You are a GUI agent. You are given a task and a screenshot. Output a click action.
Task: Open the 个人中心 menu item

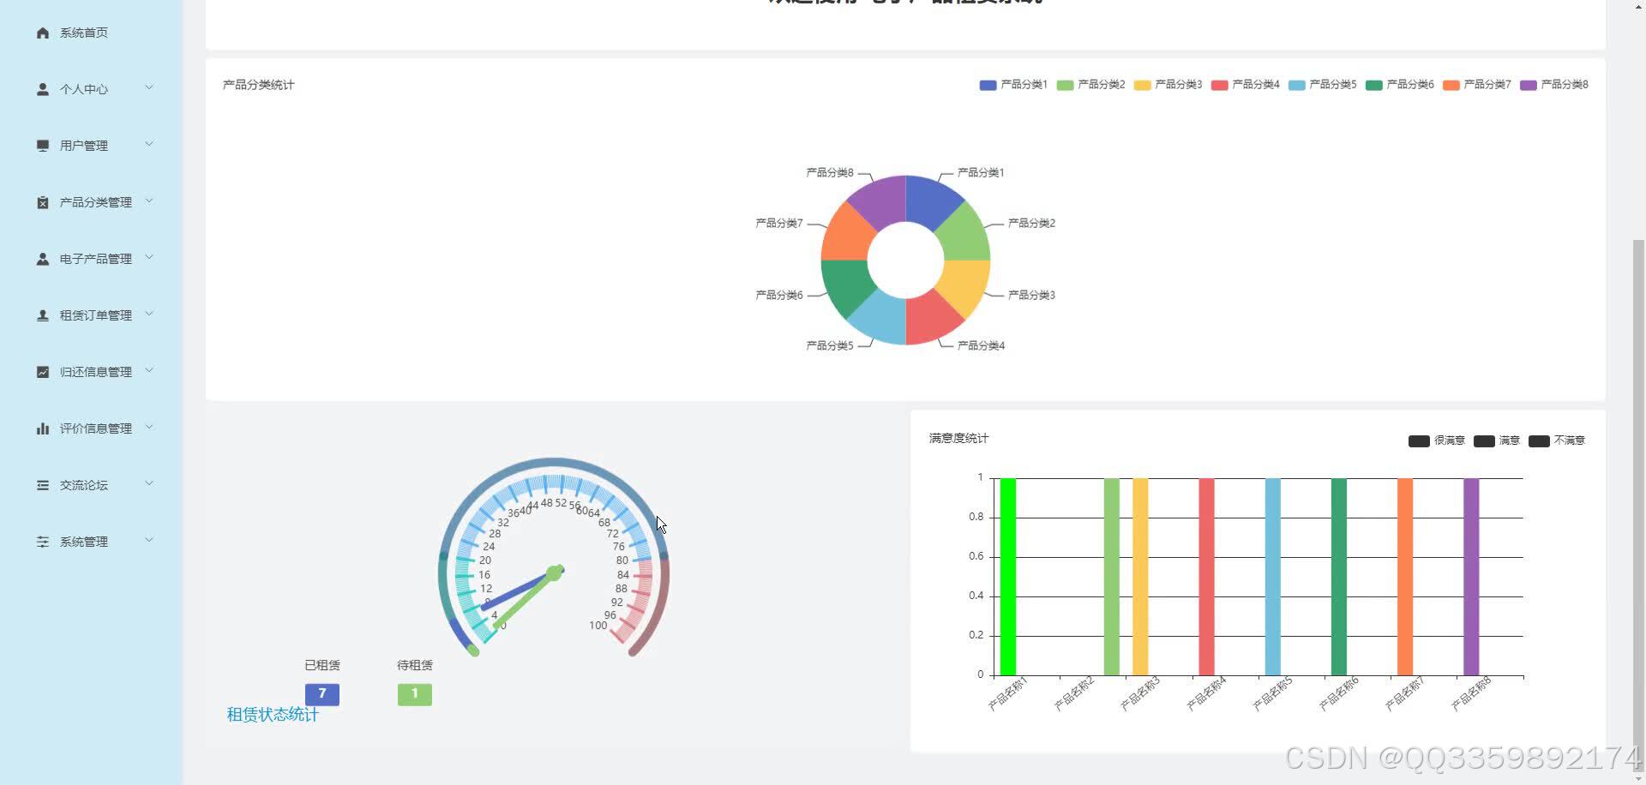(x=91, y=89)
